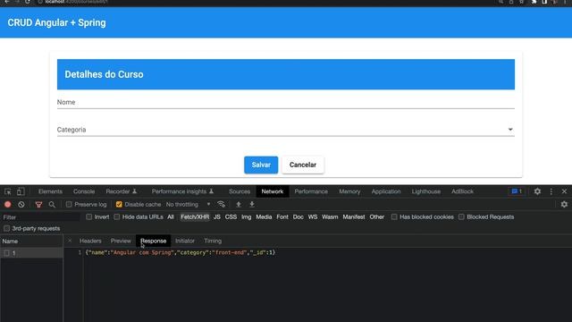Close DevTools panel
572x322 pixels.
tap(564, 191)
